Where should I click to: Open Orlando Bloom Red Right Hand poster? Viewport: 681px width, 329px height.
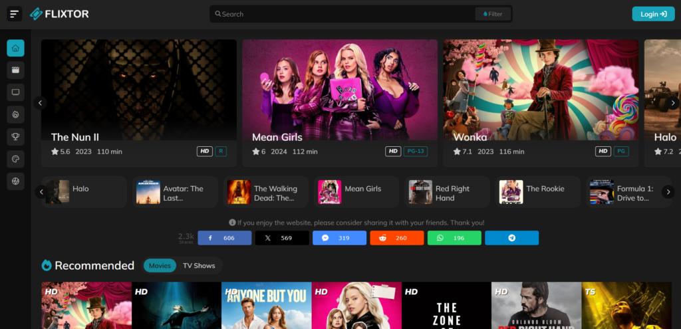[537, 306]
